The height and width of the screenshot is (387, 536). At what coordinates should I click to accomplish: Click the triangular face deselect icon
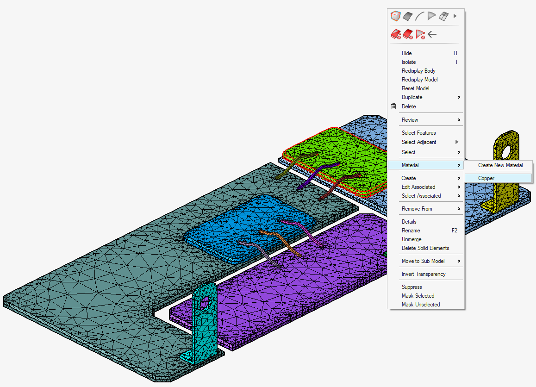(420, 34)
